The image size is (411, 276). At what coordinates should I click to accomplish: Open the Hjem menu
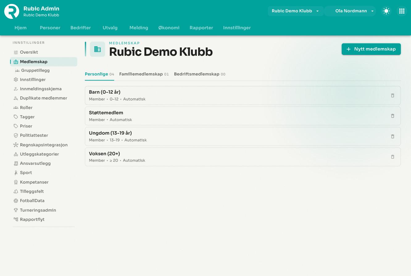(x=21, y=28)
